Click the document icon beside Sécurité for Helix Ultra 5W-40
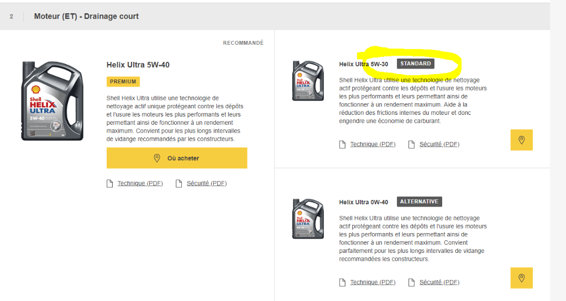 pos(179,183)
